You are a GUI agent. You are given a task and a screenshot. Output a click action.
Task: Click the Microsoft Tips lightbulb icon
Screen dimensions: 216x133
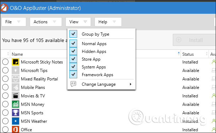click(16, 71)
